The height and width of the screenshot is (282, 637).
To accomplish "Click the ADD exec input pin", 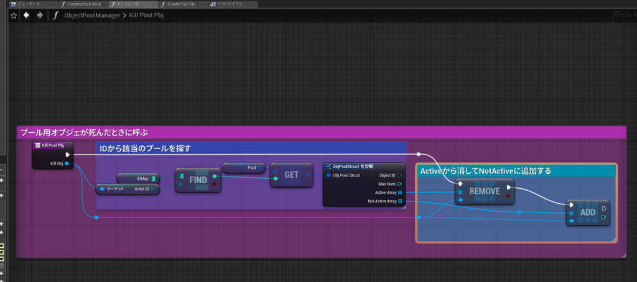I will click(572, 205).
